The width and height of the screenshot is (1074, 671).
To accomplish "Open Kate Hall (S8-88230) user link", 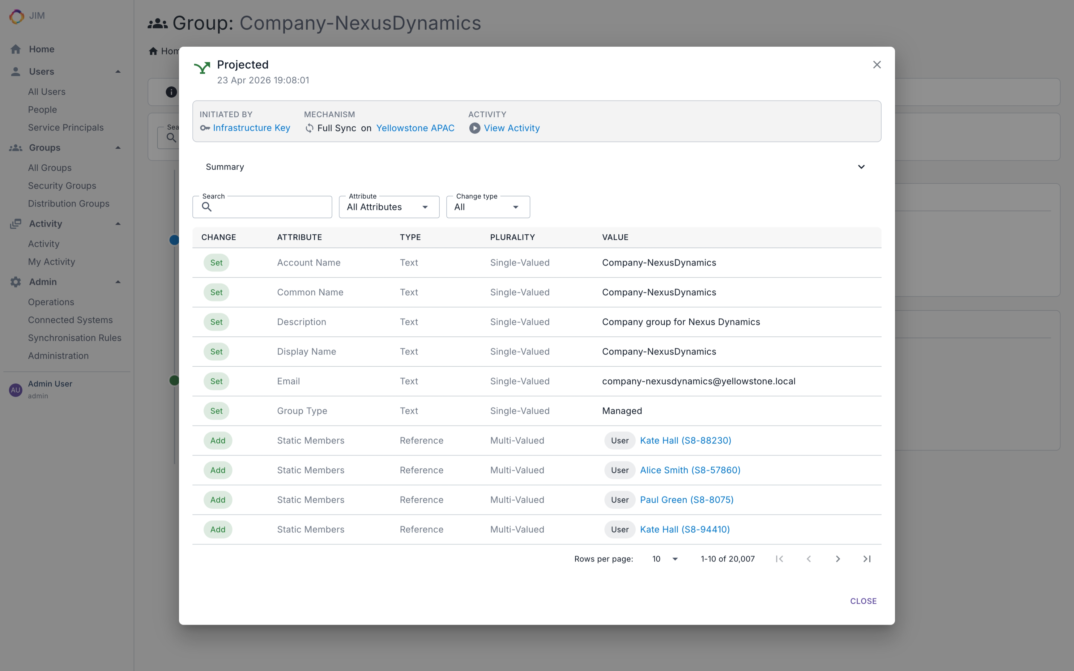I will point(685,440).
